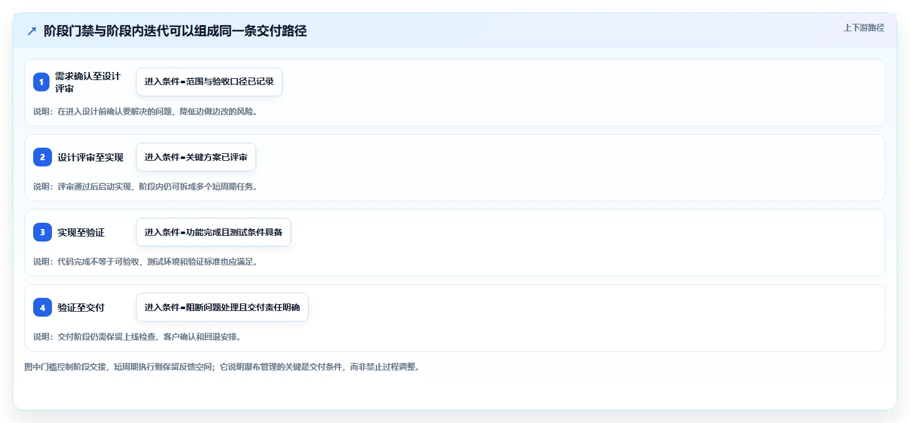Select the title 阶段门禁与阶段内迭代可以组成同一条交付路径
Screen dimensions: 910x423
(x=175, y=31)
